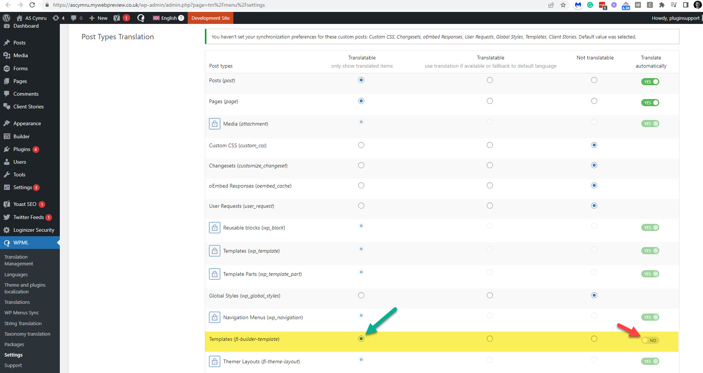Viewport: 703px width, 373px height.
Task: Open the New content menu
Action: (x=98, y=18)
